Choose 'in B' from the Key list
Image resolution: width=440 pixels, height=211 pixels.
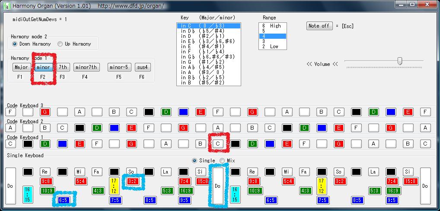pos(208,83)
